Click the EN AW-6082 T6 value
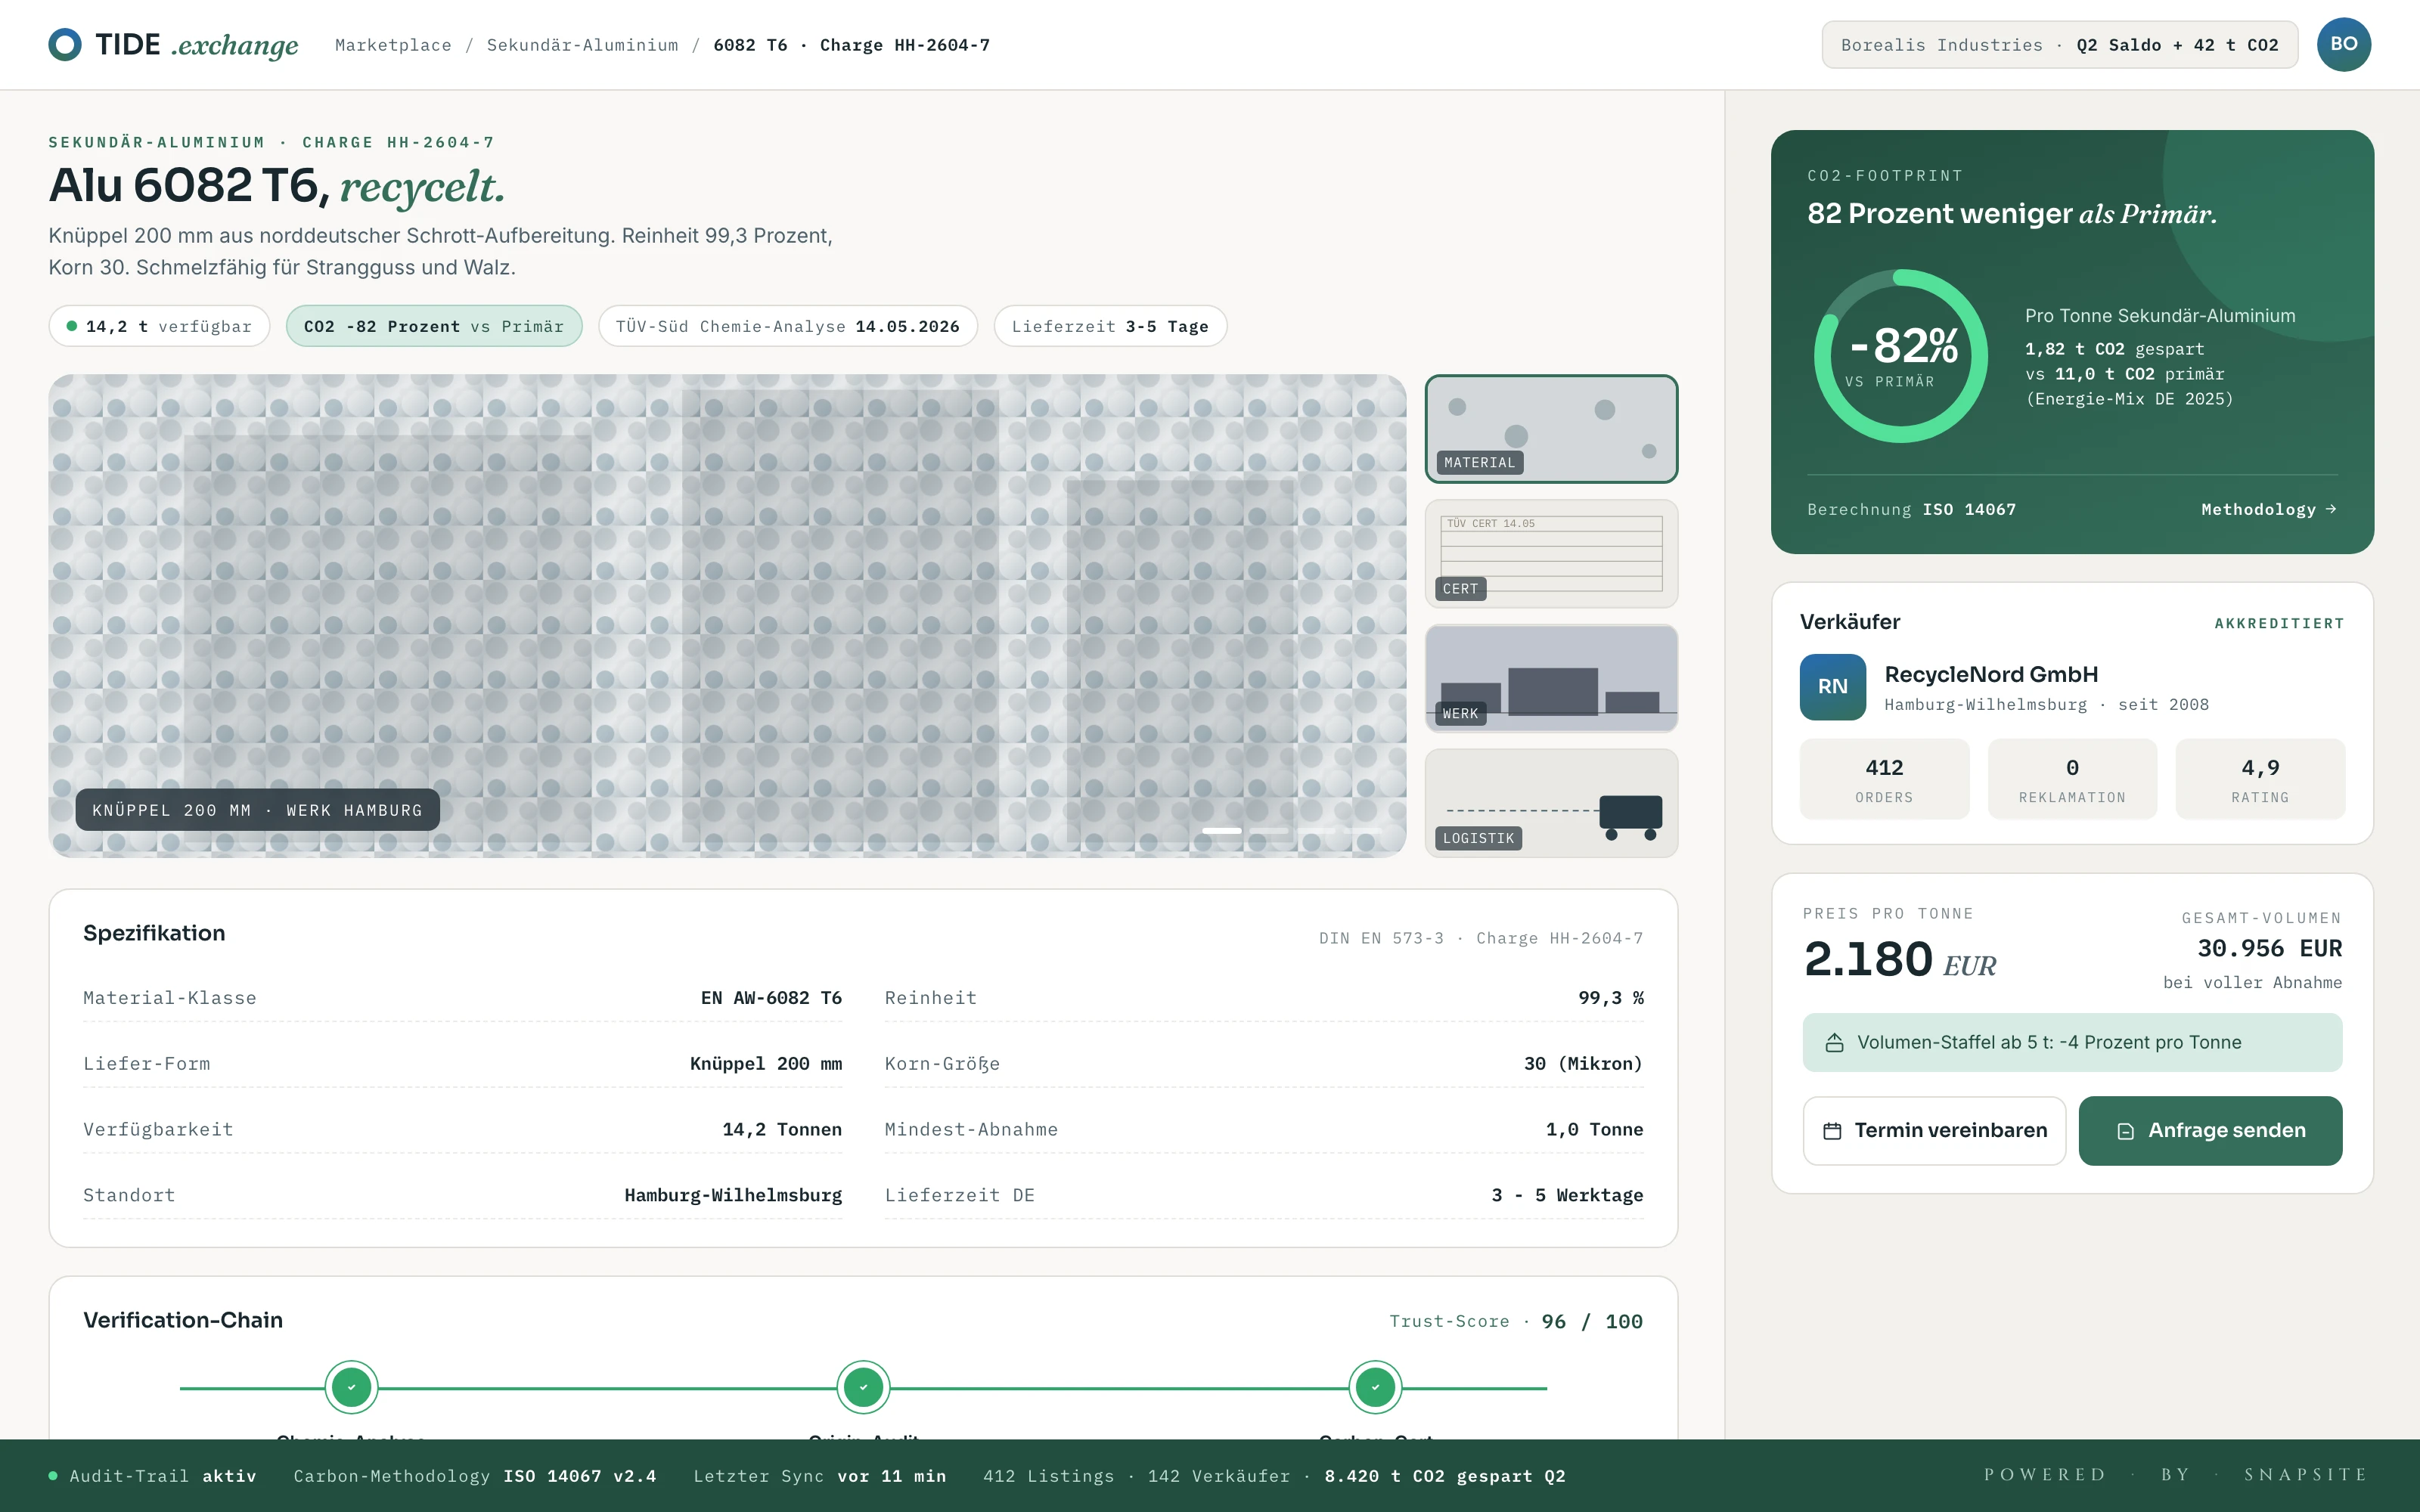Image resolution: width=2420 pixels, height=1512 pixels. point(771,998)
